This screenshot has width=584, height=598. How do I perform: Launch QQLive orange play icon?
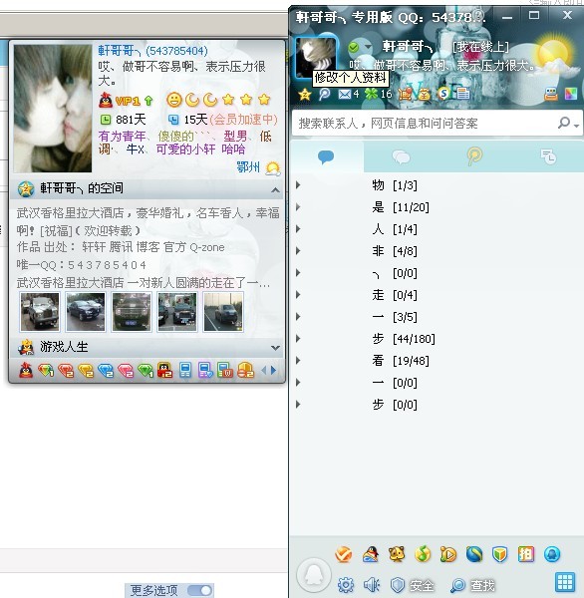tap(448, 554)
